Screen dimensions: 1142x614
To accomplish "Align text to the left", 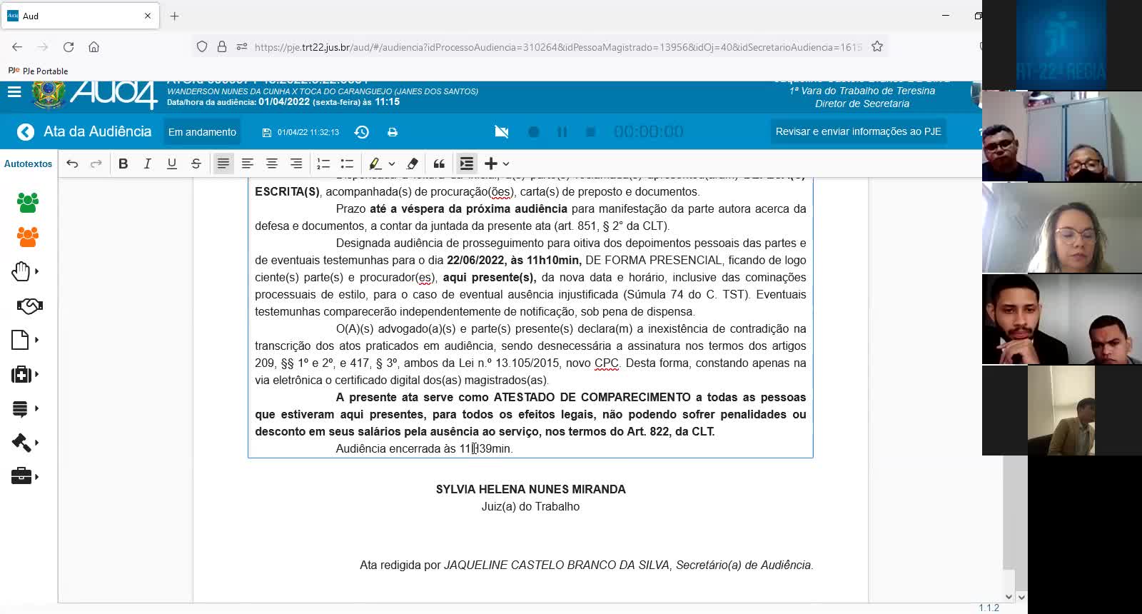I will [x=248, y=163].
